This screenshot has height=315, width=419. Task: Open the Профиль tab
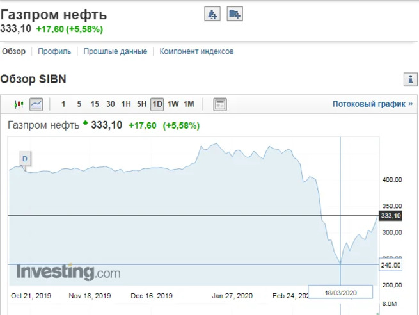(54, 51)
